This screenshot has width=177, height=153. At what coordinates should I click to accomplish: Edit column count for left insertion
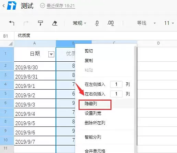click(116, 84)
